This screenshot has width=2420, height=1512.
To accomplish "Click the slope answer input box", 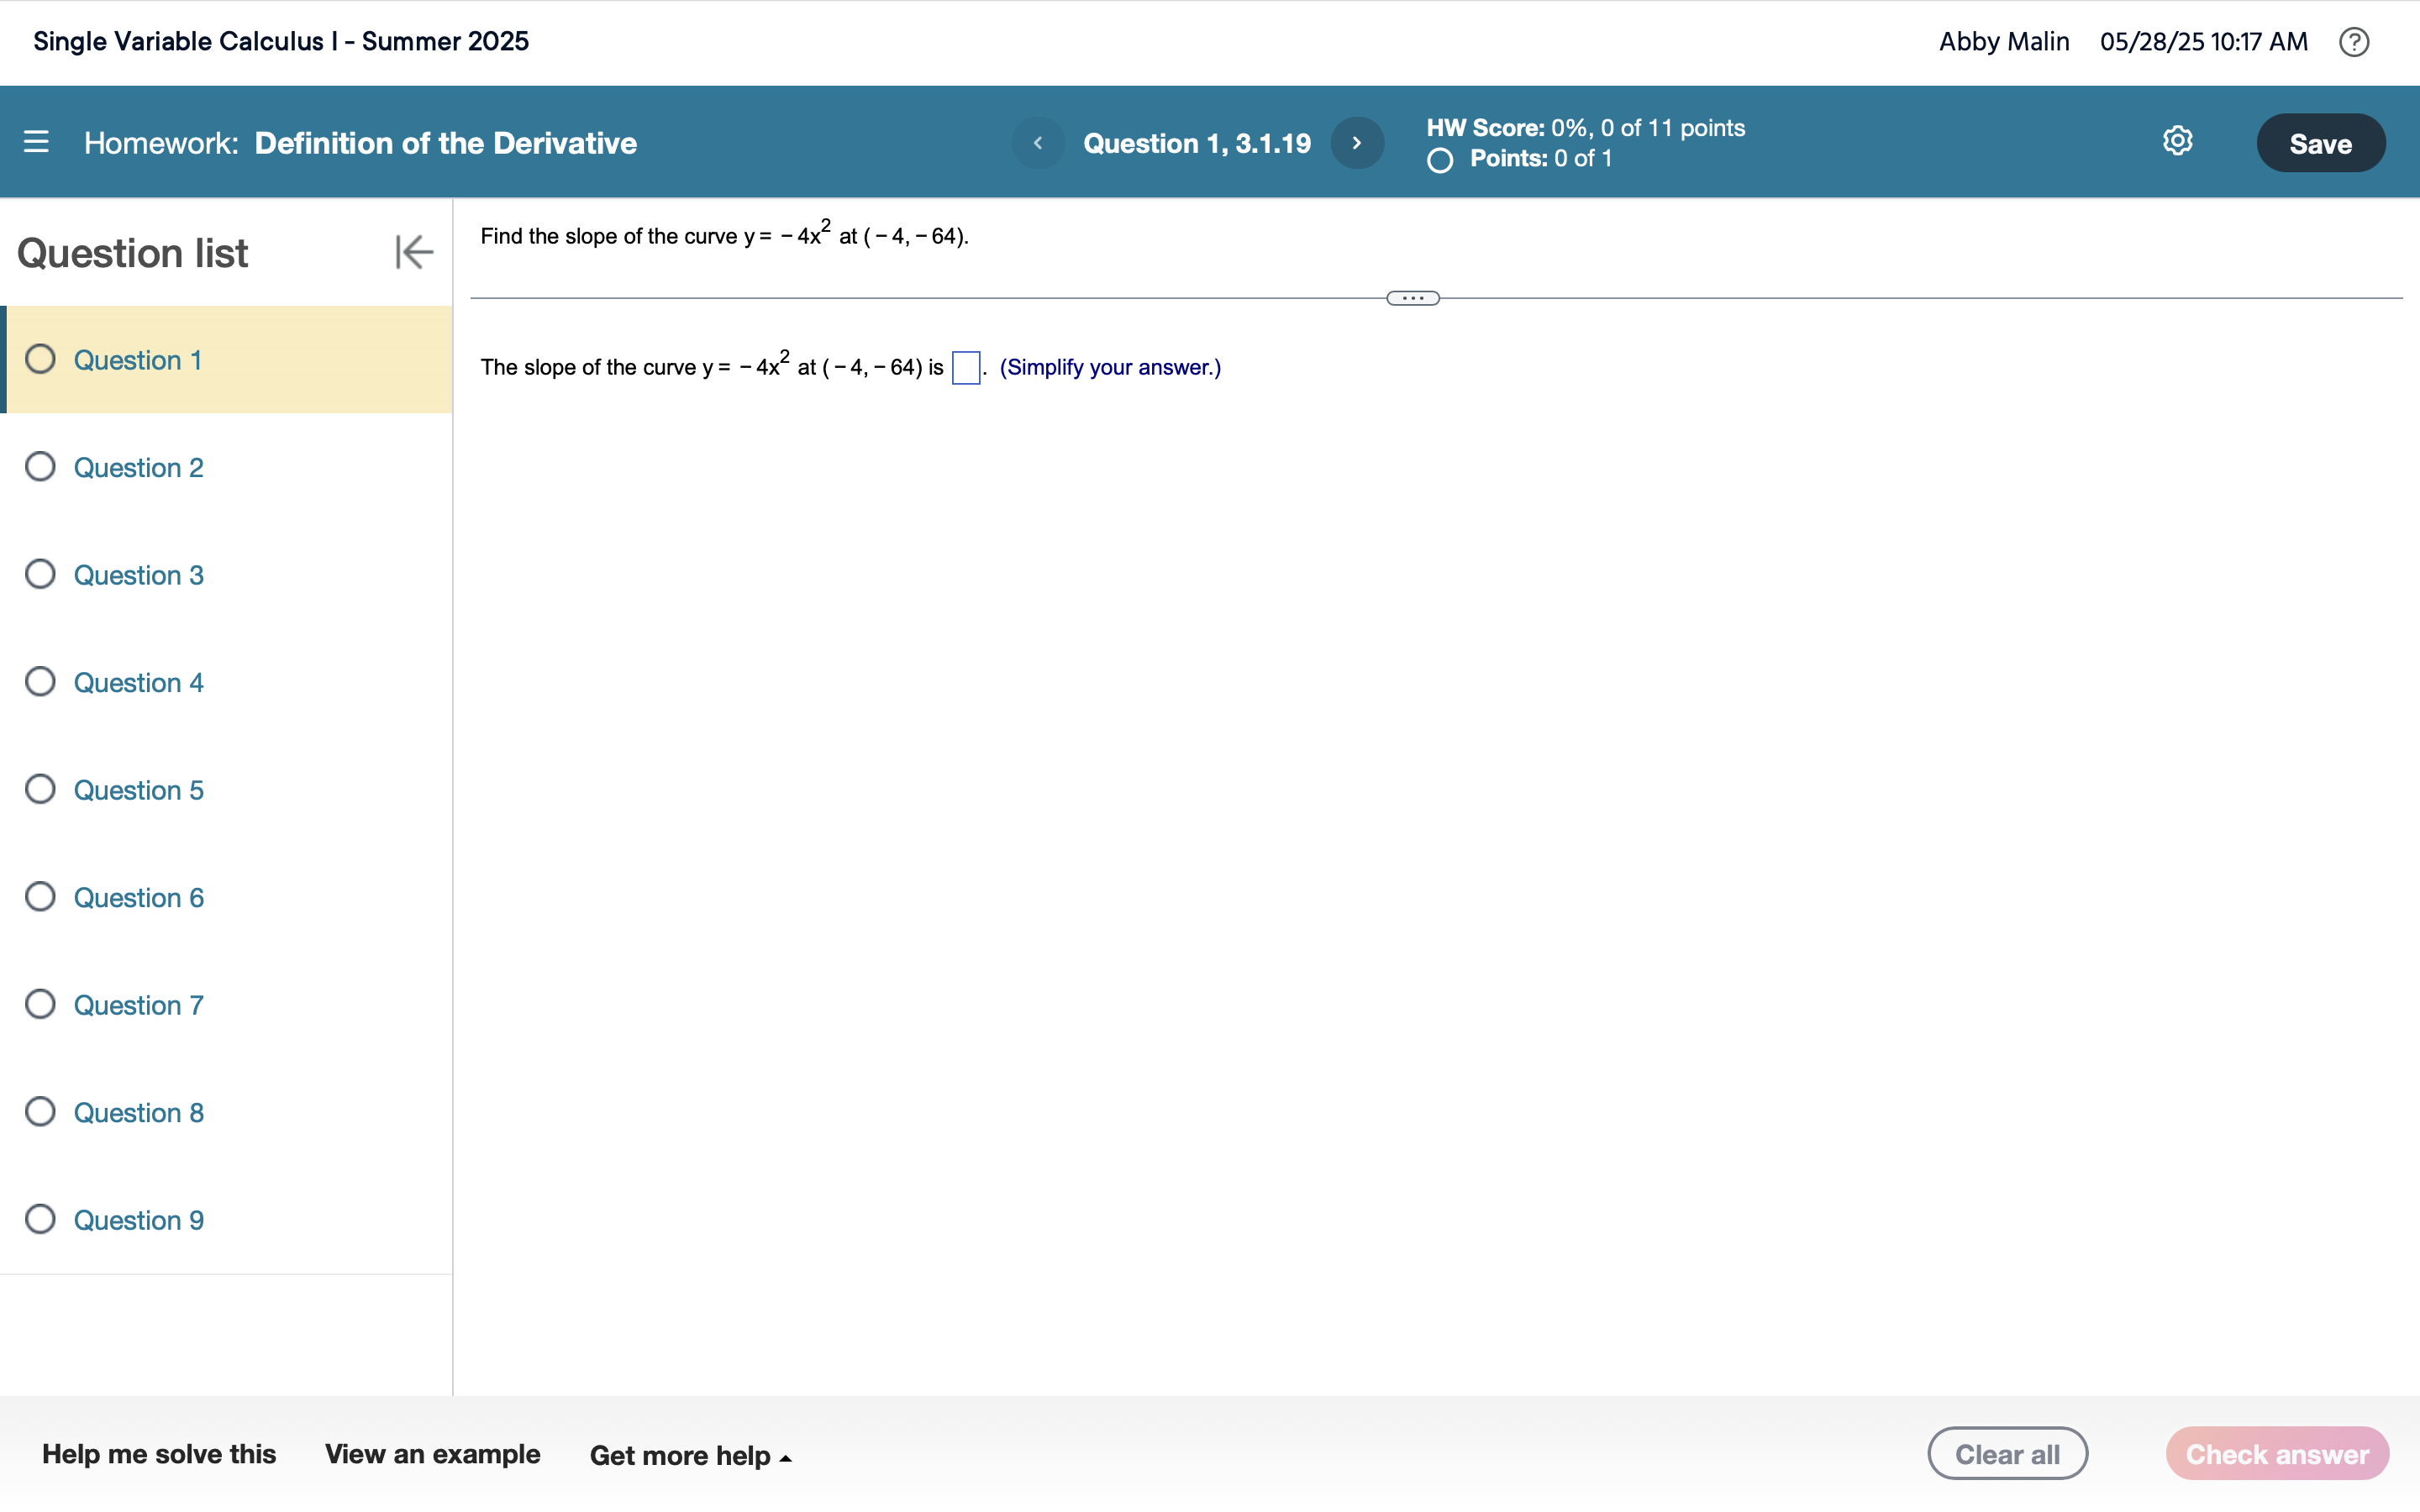I will click(x=965, y=368).
